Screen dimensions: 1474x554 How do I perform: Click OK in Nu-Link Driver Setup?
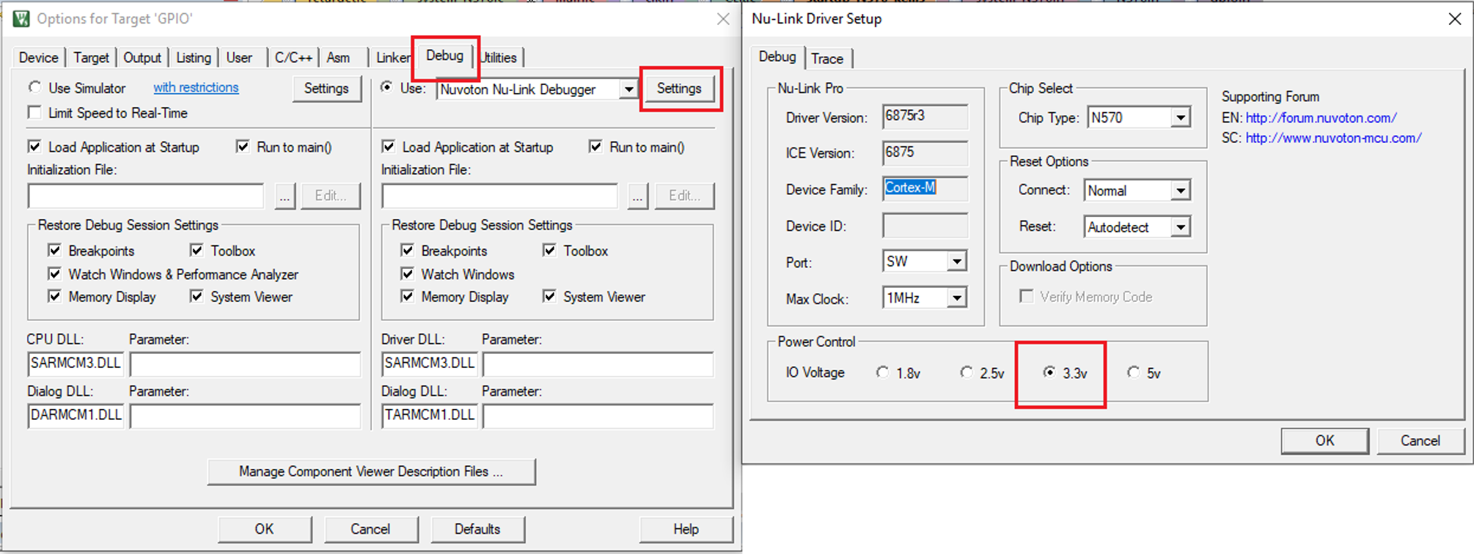1324,441
